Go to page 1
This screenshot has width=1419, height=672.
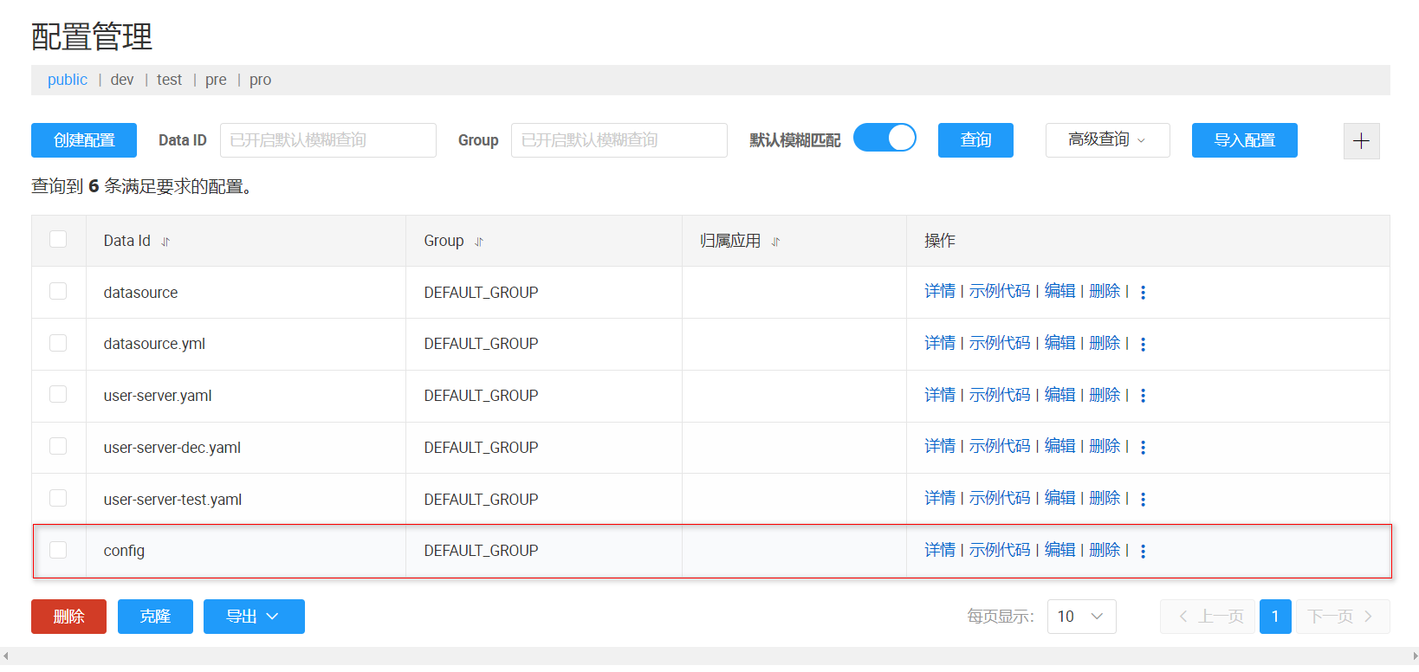pyautogui.click(x=1274, y=617)
